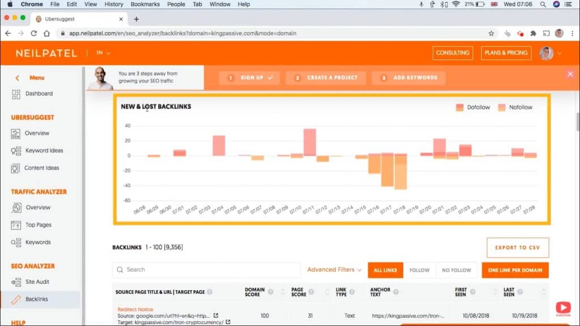Open the View menu
This screenshot has height=326, width=580.
90,5
